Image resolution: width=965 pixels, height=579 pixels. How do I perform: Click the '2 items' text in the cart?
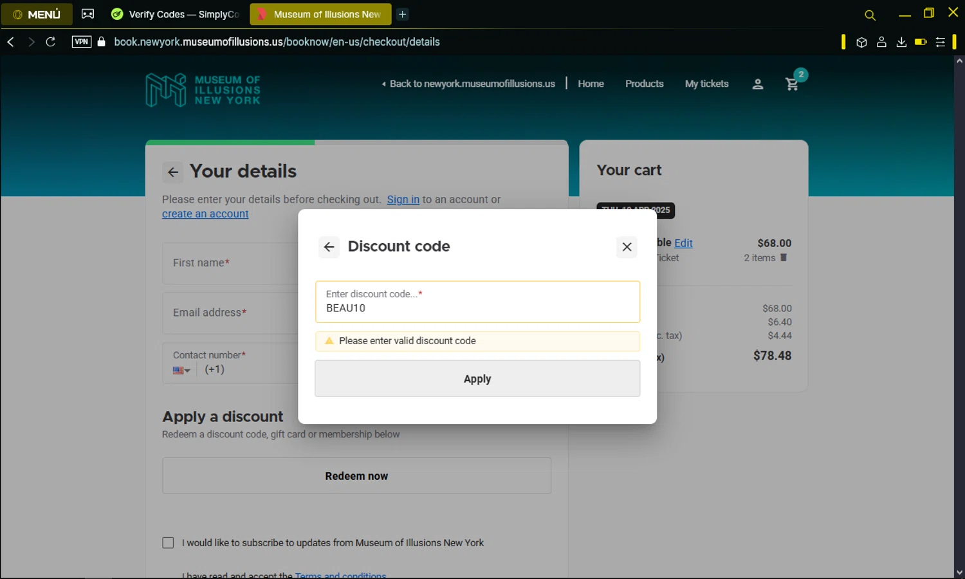[x=760, y=258]
